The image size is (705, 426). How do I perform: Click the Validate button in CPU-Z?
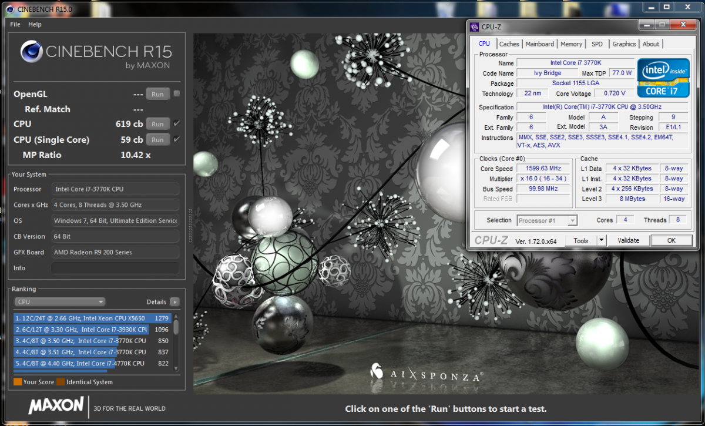pos(628,240)
